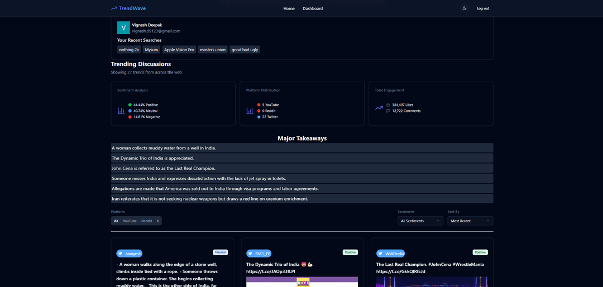Image resolution: width=603 pixels, height=287 pixels.
Task: Click the email vignesh.d9123@gmail.com
Action: click(x=156, y=31)
